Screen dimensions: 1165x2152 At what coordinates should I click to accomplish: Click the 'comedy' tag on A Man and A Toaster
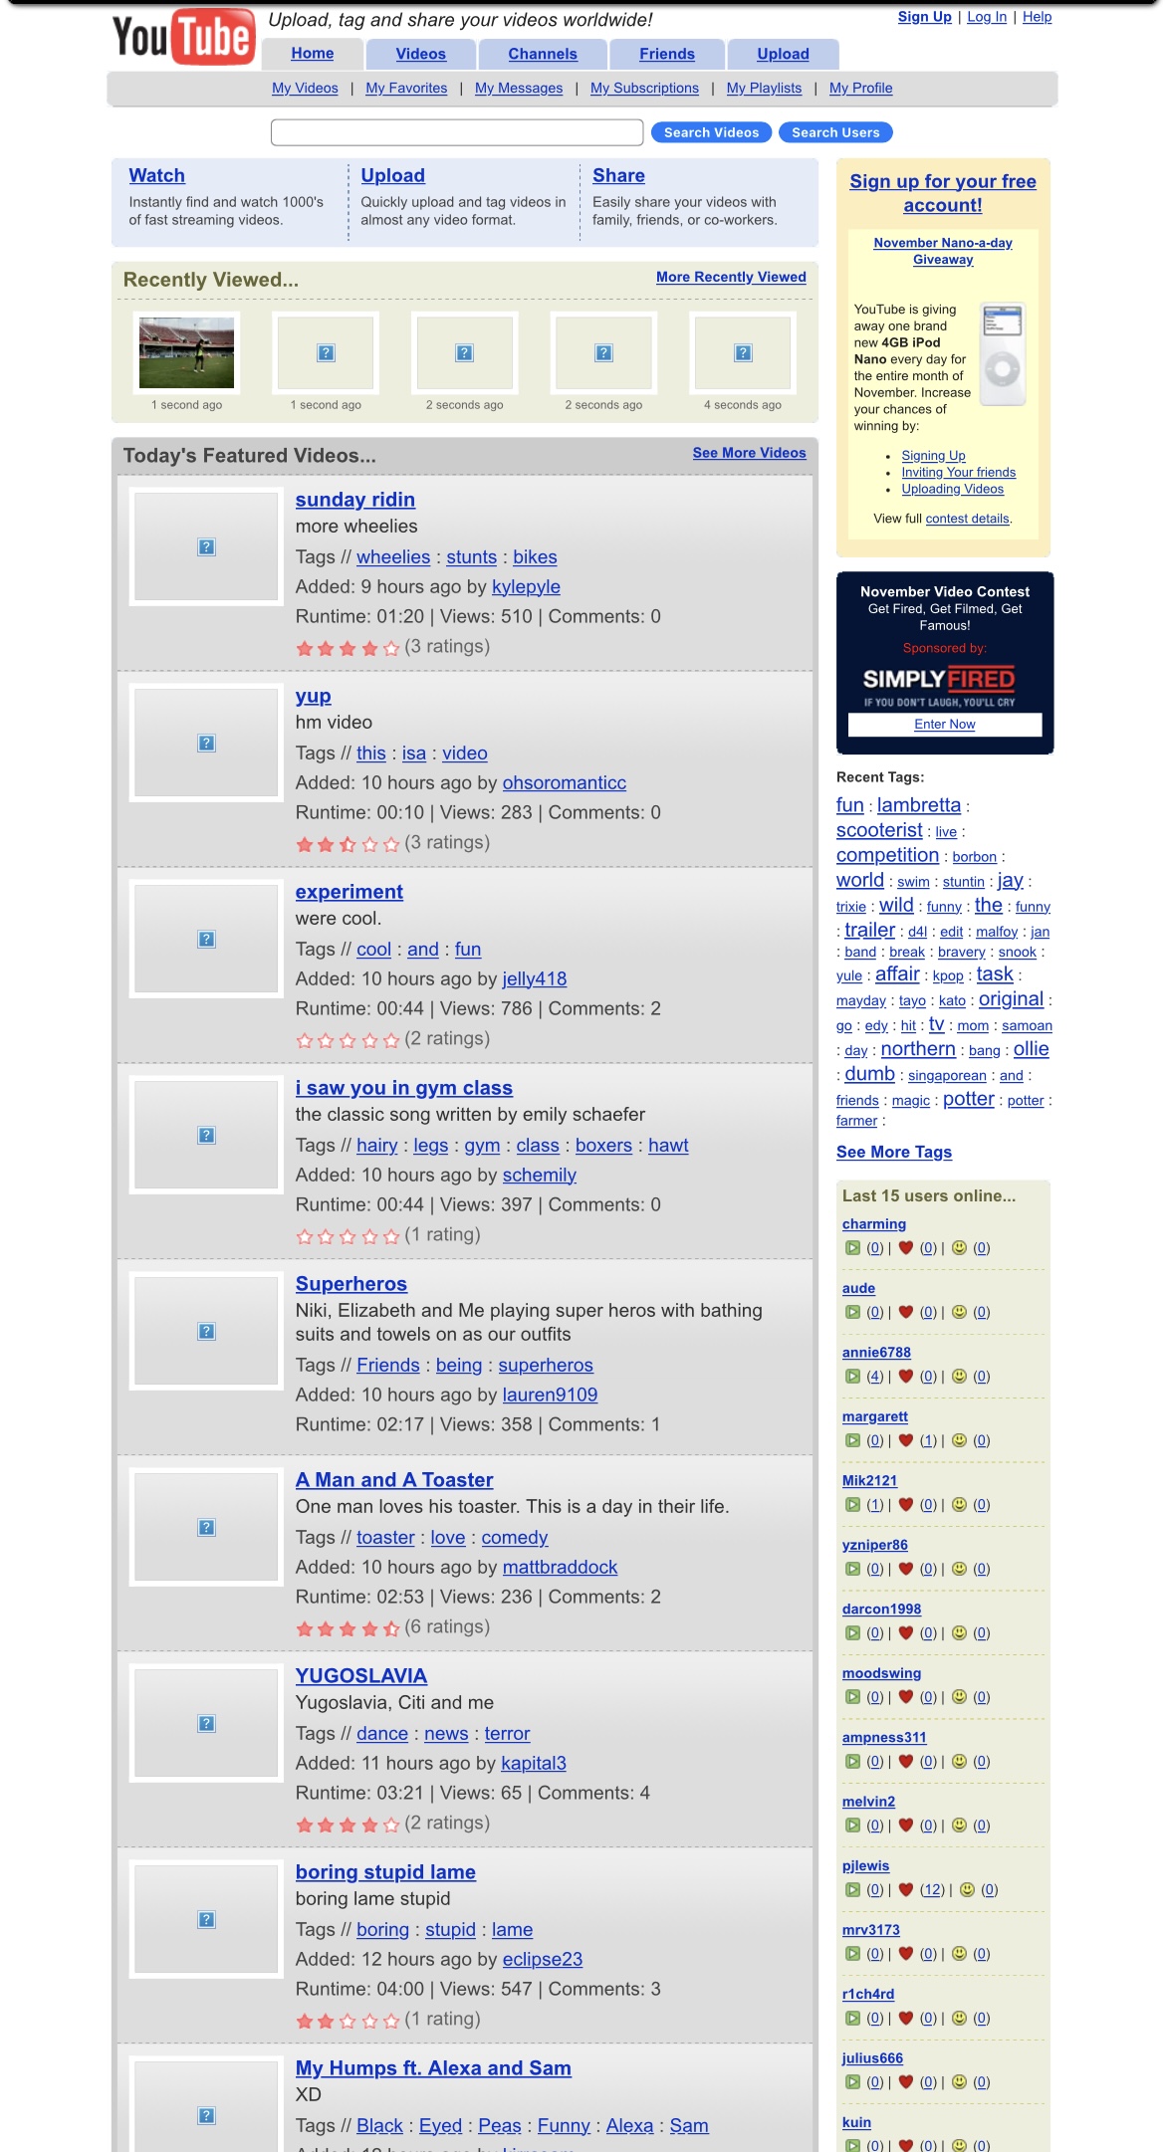coord(515,1538)
